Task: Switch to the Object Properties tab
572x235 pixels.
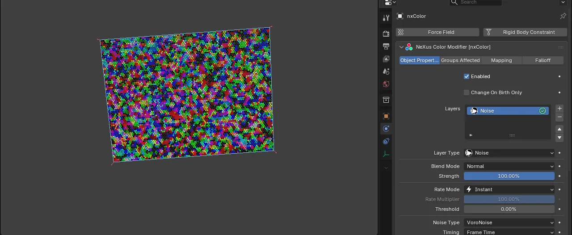Action: 420,60
